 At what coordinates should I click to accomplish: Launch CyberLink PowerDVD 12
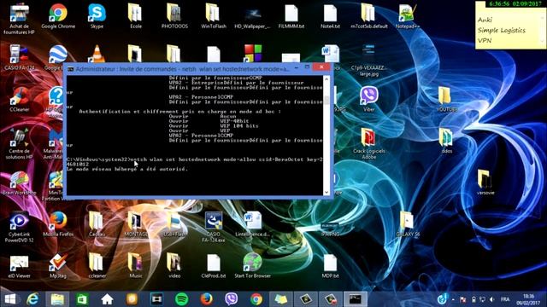tap(19, 227)
